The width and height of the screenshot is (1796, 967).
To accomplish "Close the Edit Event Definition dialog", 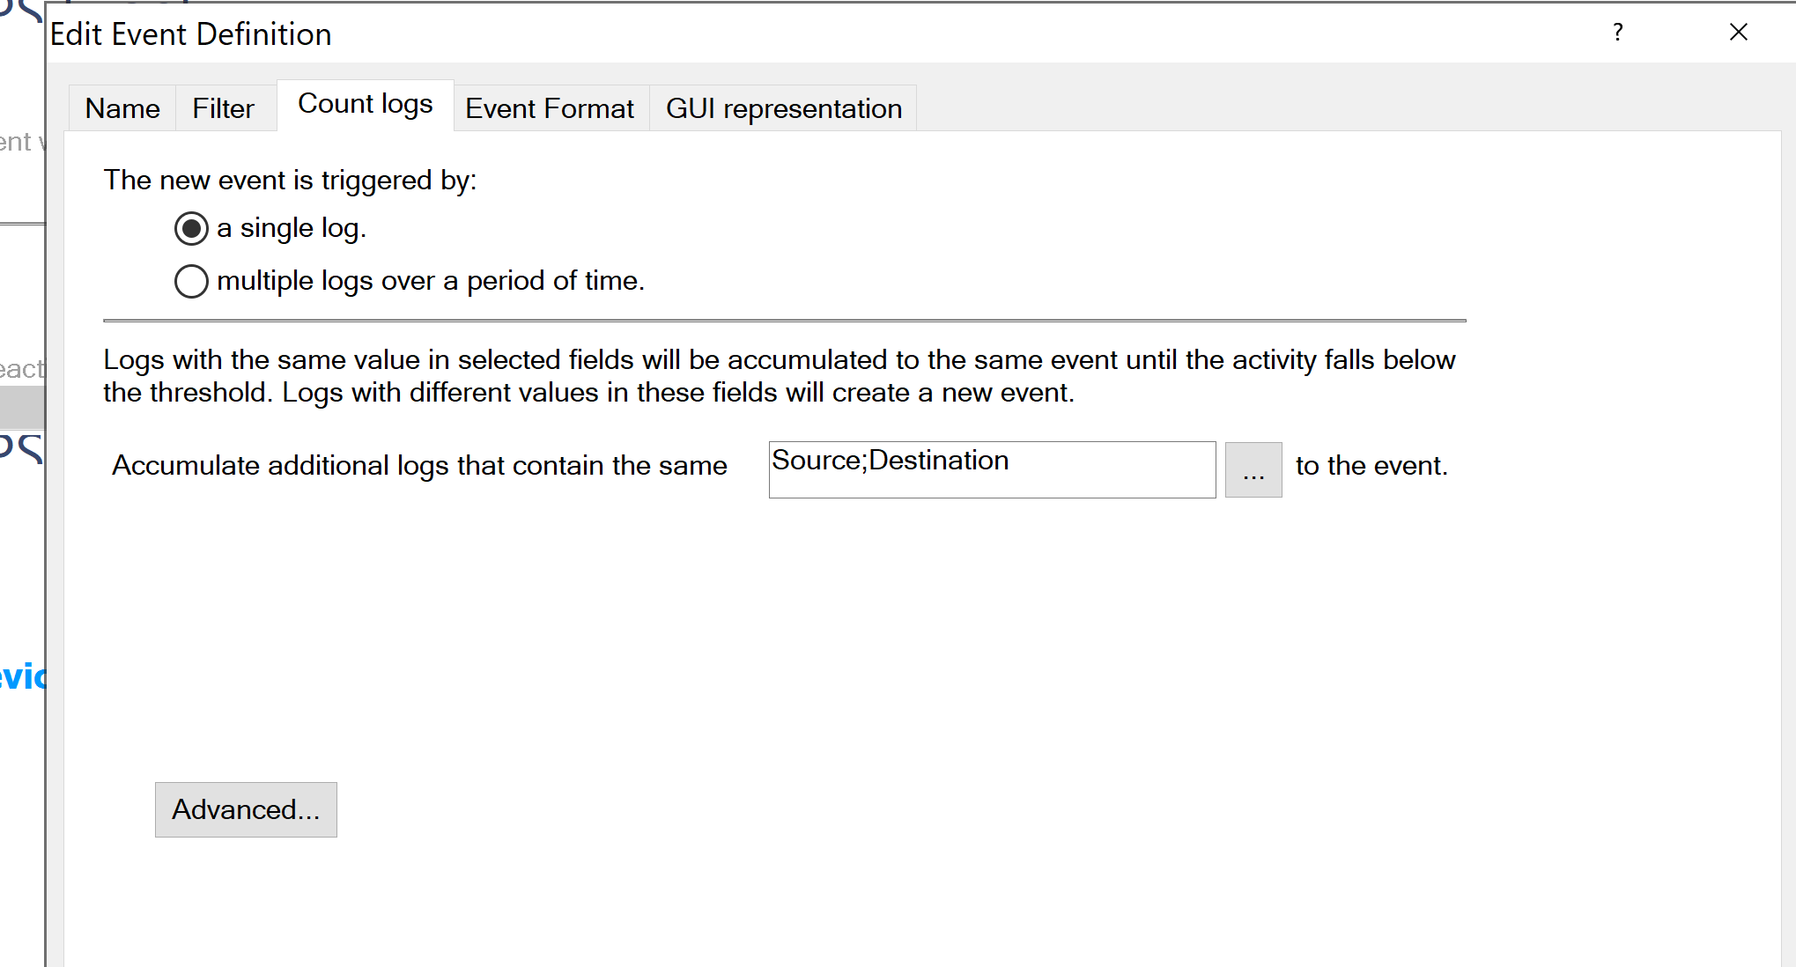I will (1737, 33).
